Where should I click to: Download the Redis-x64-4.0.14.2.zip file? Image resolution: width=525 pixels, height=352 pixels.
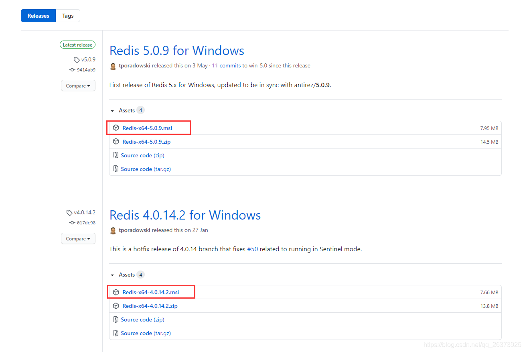150,306
